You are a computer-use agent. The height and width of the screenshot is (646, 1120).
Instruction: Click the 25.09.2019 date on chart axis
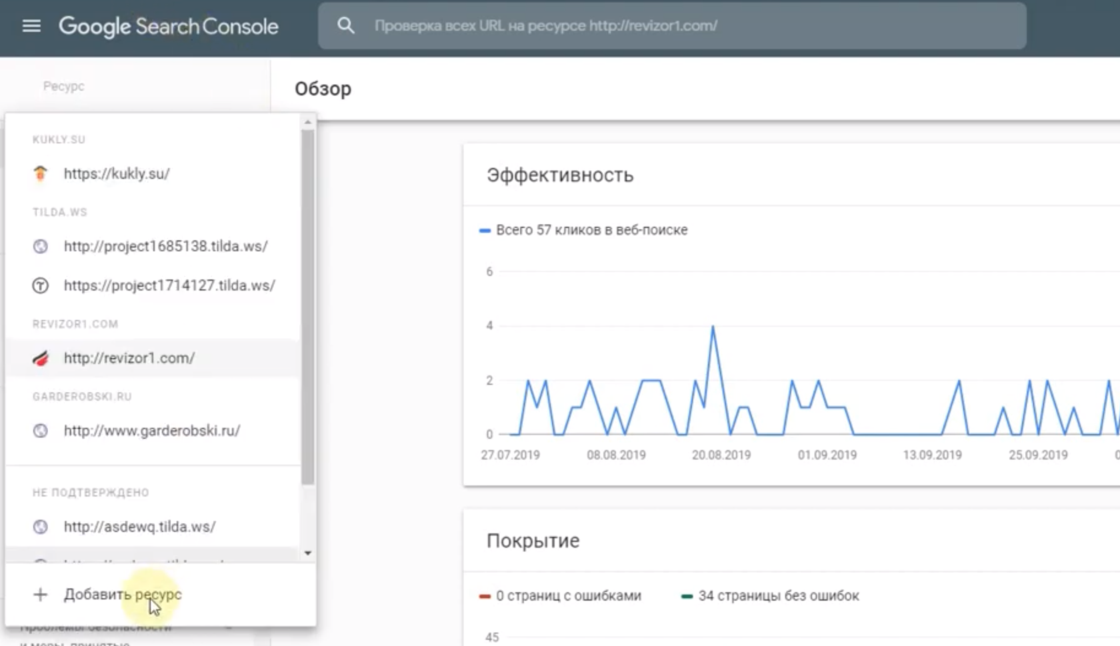coord(1038,455)
